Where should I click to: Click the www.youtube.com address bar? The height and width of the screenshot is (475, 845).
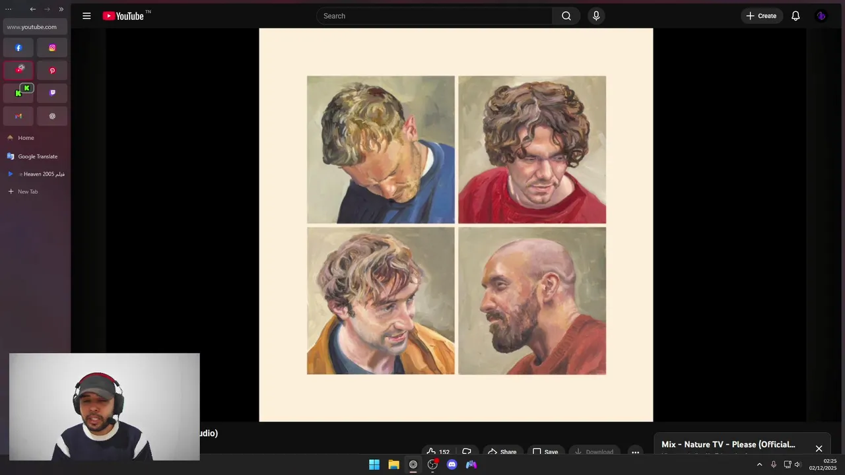(x=35, y=27)
